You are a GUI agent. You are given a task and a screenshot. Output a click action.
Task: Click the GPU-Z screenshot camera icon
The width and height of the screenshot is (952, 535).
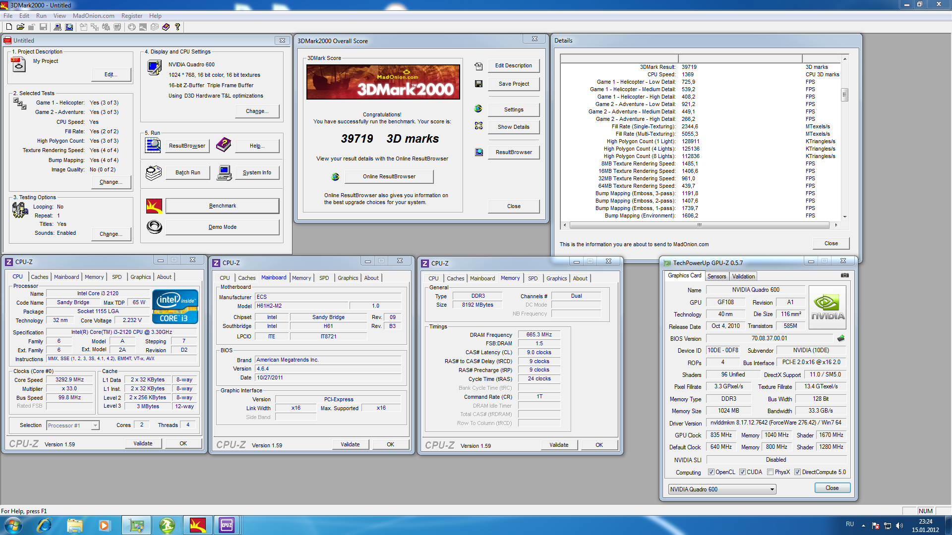click(845, 275)
